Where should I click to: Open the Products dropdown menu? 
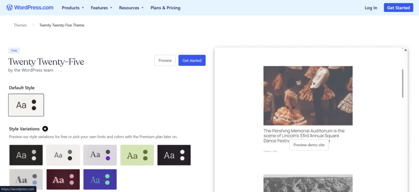coord(73,8)
